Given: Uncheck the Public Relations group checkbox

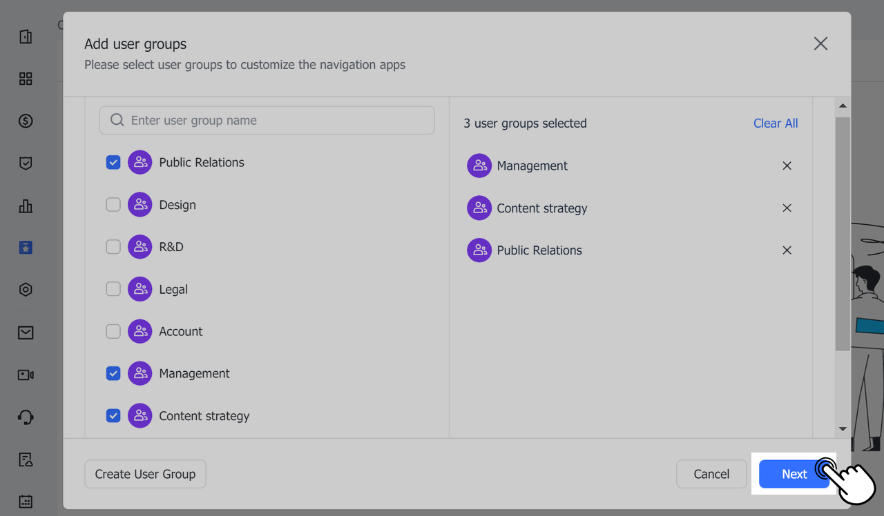Looking at the screenshot, I should 113,162.
